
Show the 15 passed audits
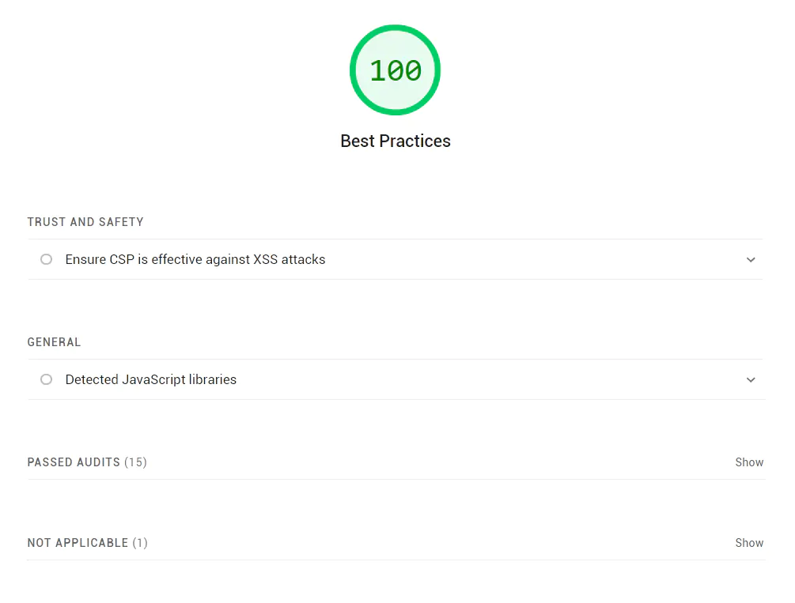point(749,462)
